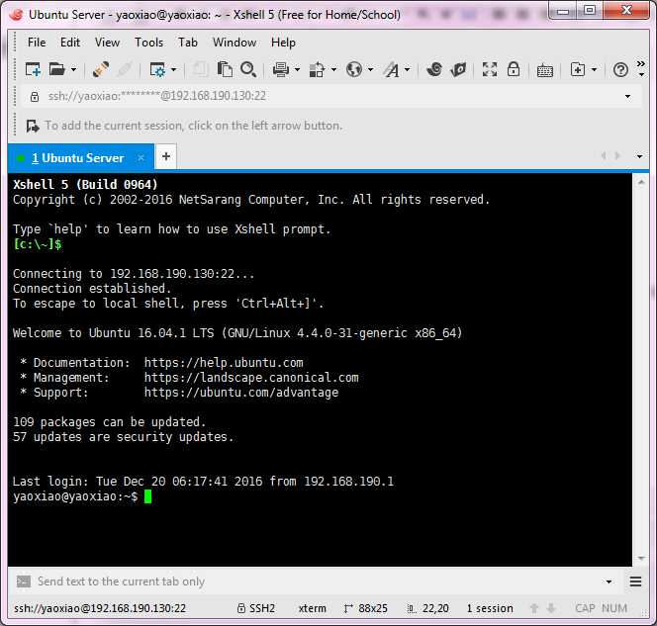Click the 'Send text to the current tab only' field
Screen dimensions: 657x626
[319, 581]
